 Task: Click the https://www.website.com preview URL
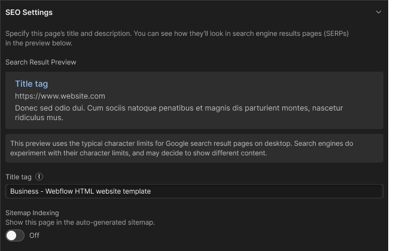[x=60, y=96]
